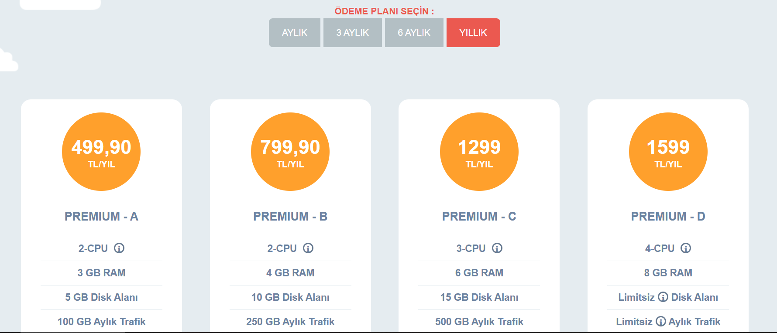Select the PREMIUM - C plan title
777x333 pixels.
479,216
